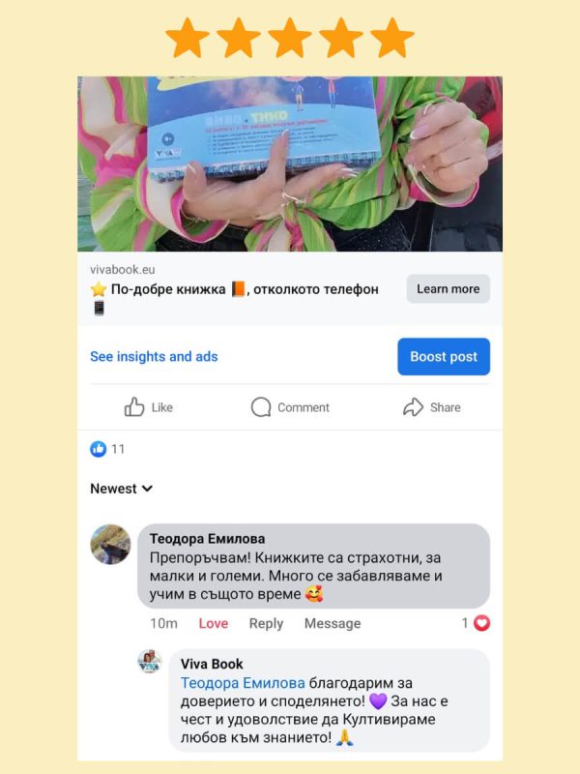Toggle the Love reaction on comment

[213, 623]
